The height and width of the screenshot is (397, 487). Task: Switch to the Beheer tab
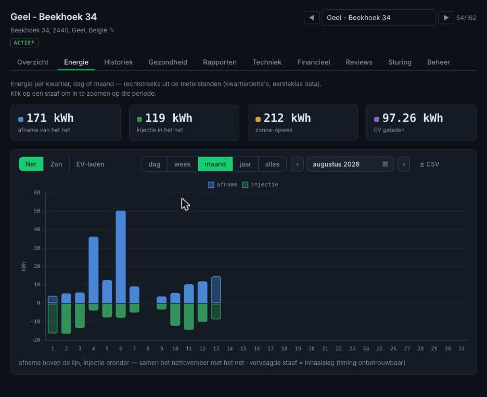tap(438, 62)
